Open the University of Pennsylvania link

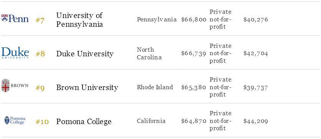click(x=80, y=20)
